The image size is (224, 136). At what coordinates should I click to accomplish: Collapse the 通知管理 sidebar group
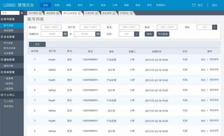point(2,59)
